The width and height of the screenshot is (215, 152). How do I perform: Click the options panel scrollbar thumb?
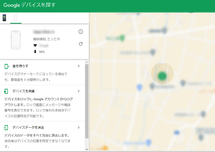[87, 101]
